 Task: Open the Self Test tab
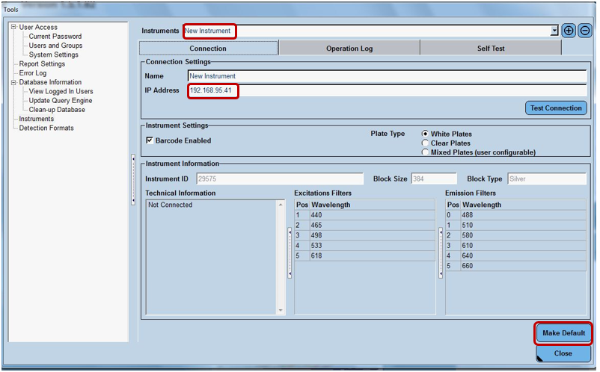[x=490, y=49]
